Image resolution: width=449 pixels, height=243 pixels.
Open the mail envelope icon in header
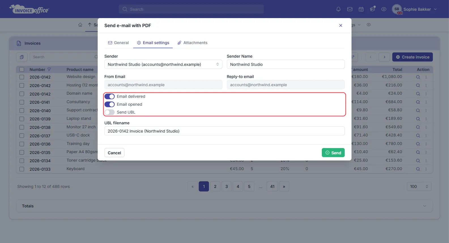pyautogui.click(x=350, y=9)
